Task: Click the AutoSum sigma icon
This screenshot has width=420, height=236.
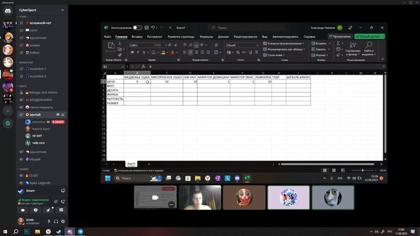Action: pyautogui.click(x=339, y=43)
